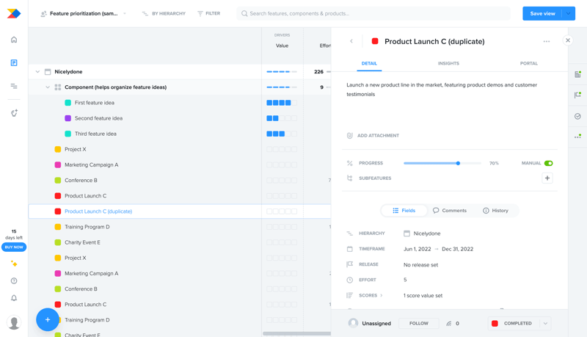Select the History tab
Screen dimensions: 587x337
[x=495, y=211]
